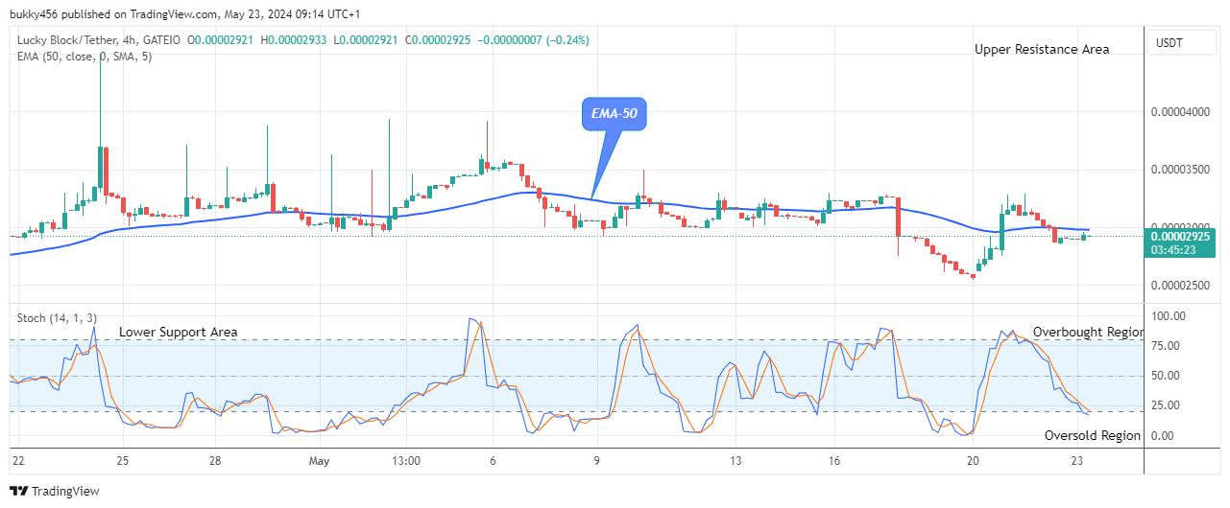Click the 9 date on time axis
Image resolution: width=1230 pixels, height=508 pixels.
[596, 461]
